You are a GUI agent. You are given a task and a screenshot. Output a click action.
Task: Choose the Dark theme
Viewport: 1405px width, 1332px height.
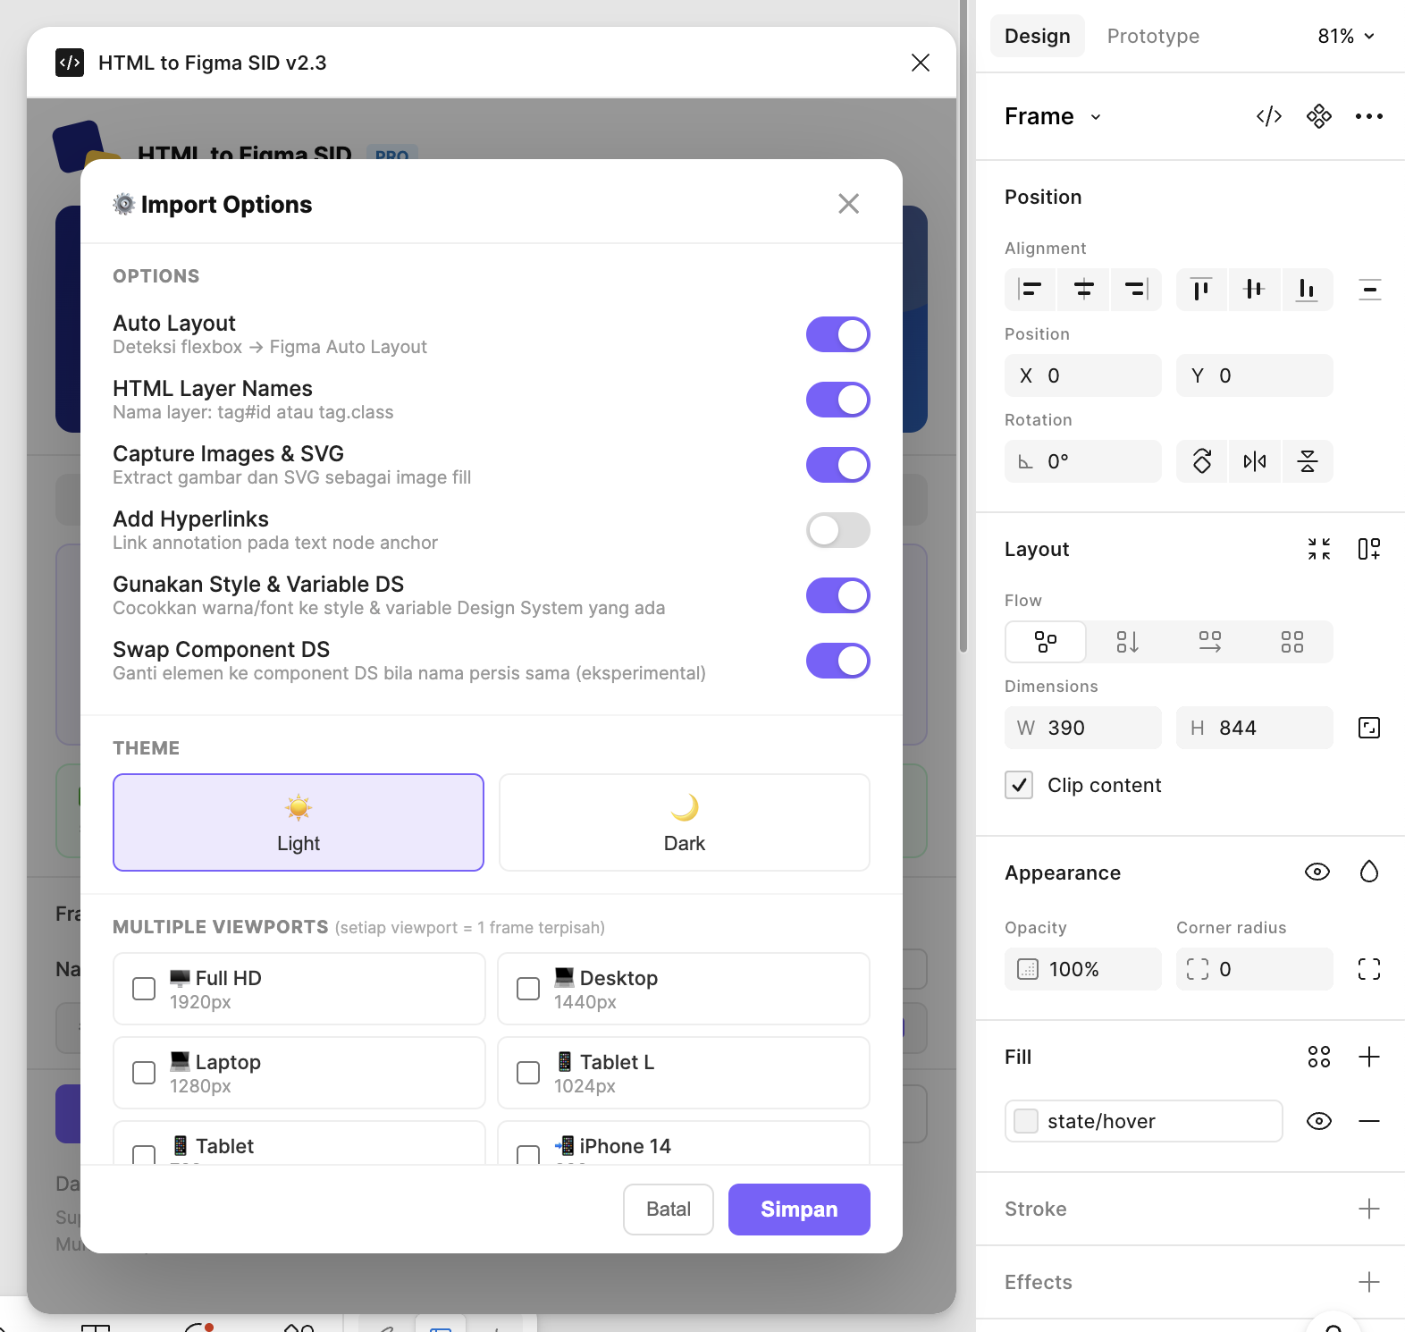685,822
